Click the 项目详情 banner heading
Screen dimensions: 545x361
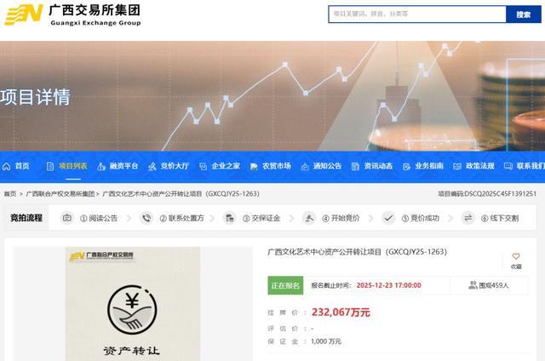[35, 97]
